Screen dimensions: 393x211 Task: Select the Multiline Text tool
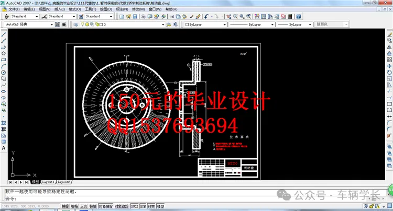point(4,148)
